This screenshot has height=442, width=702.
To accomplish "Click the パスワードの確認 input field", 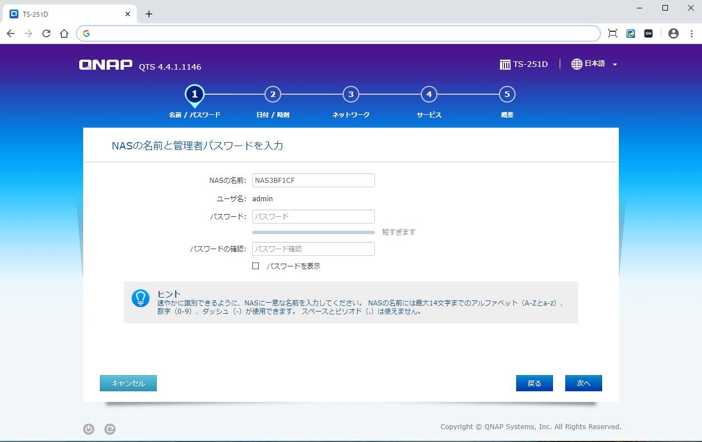I will tap(313, 249).
